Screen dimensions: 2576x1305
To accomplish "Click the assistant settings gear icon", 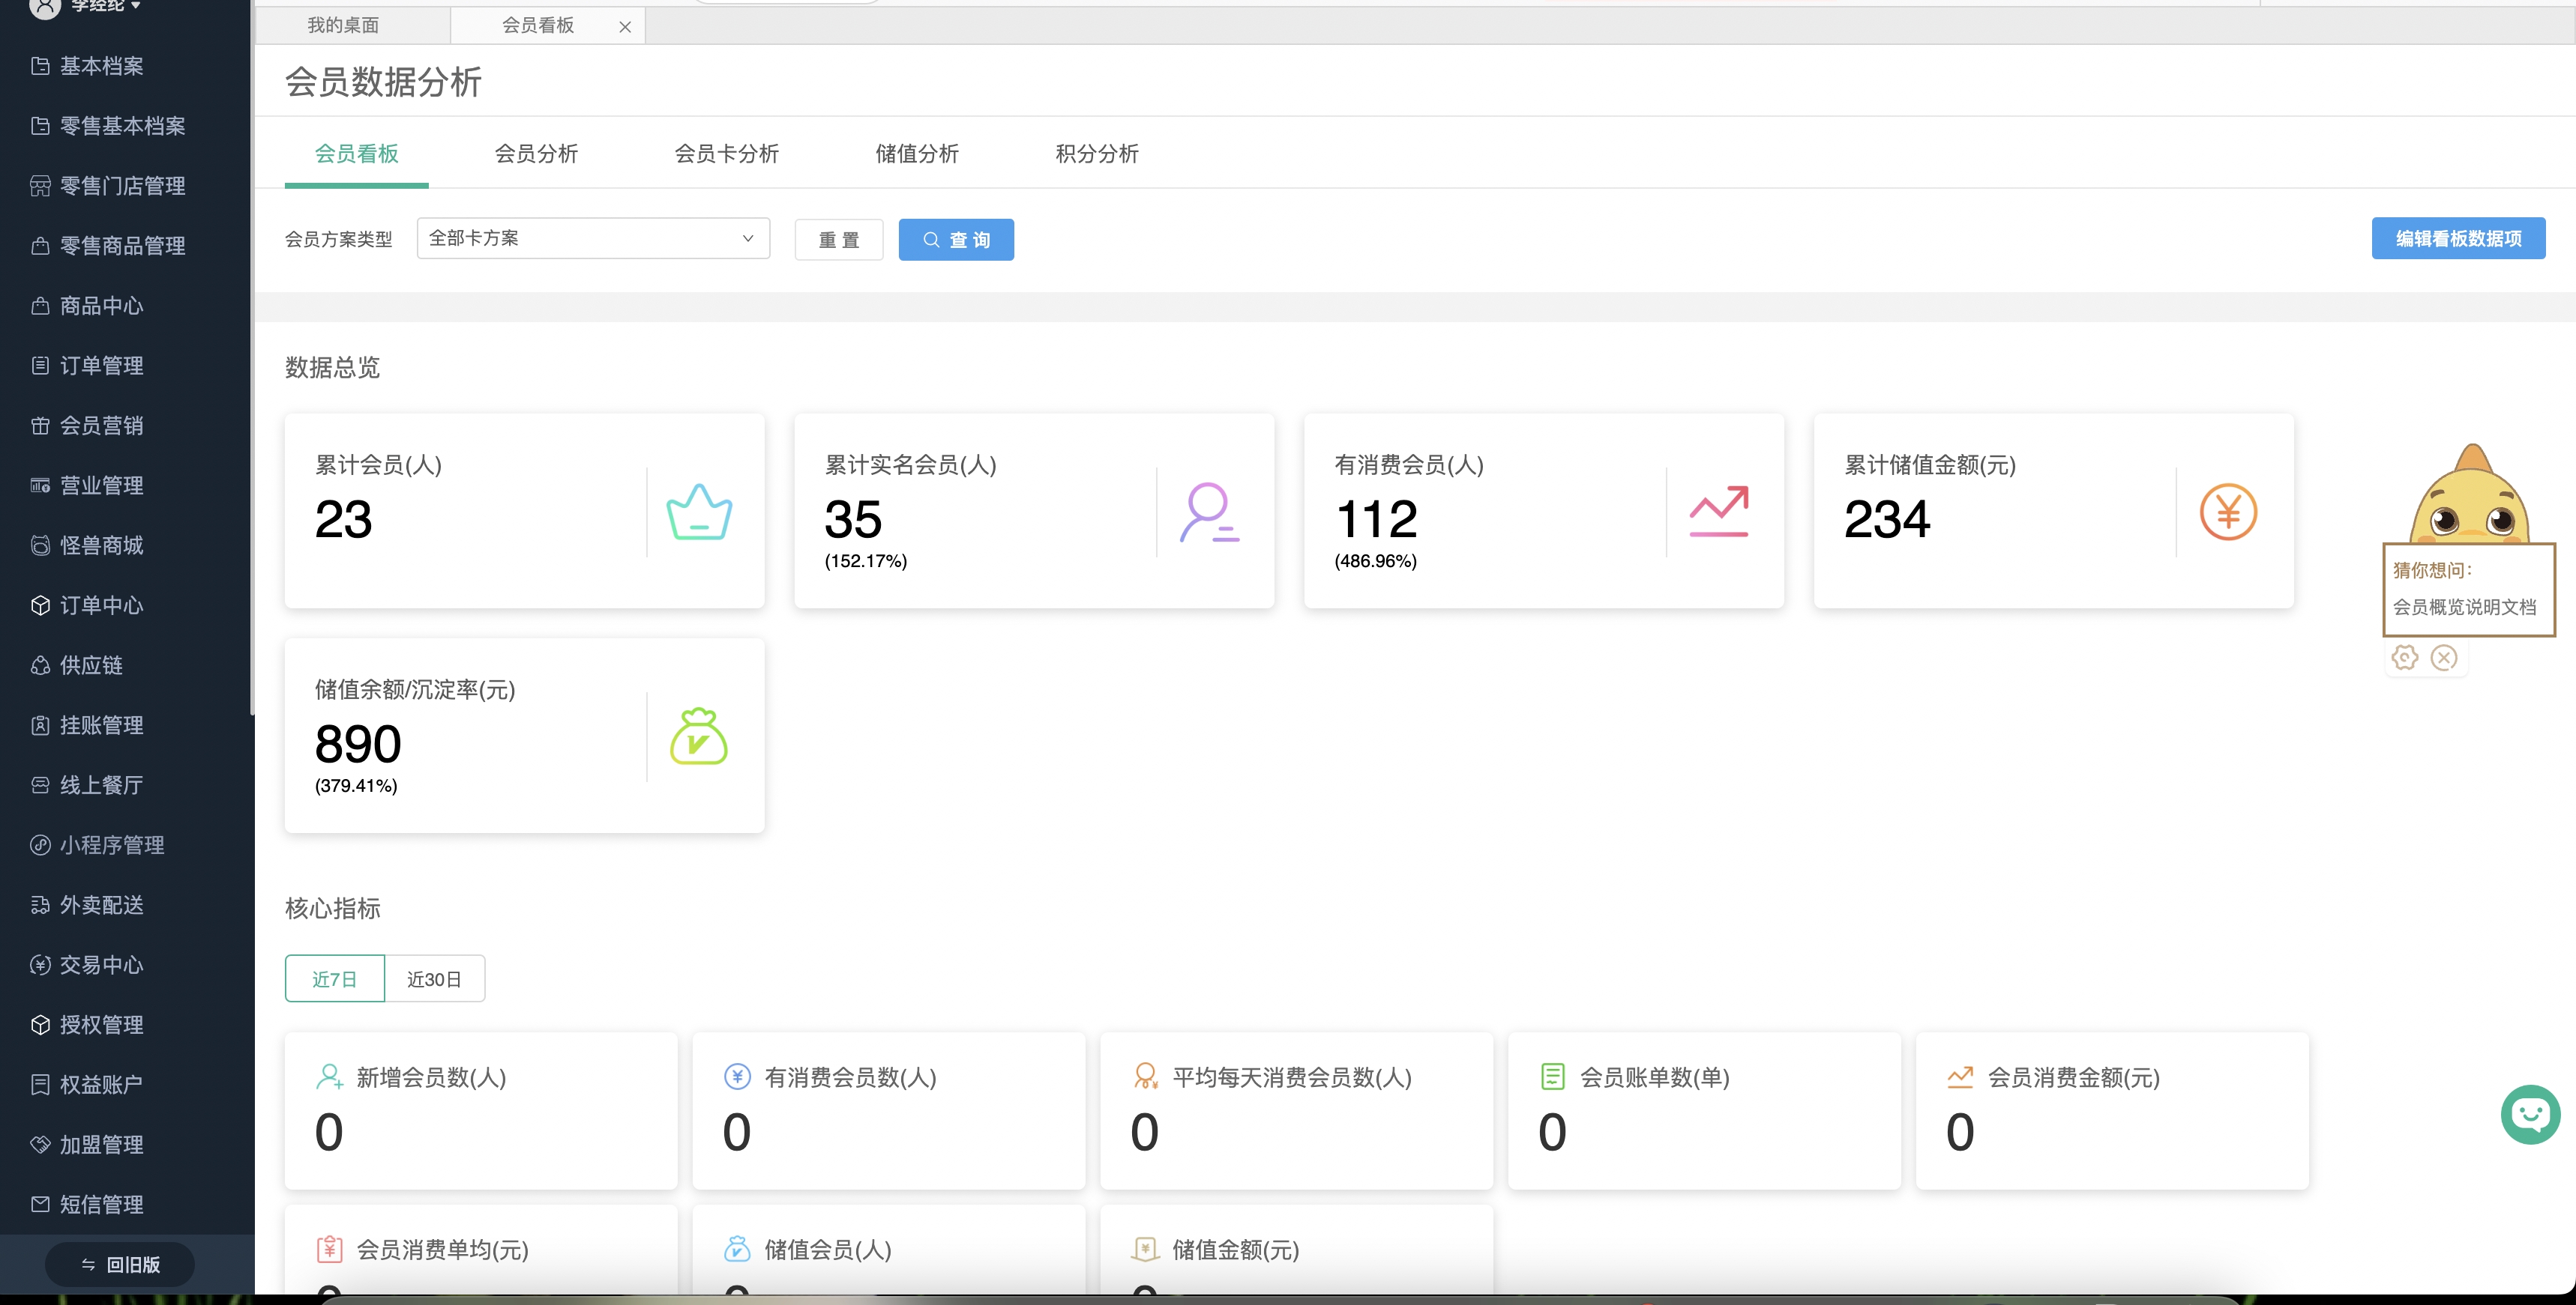I will point(2405,658).
